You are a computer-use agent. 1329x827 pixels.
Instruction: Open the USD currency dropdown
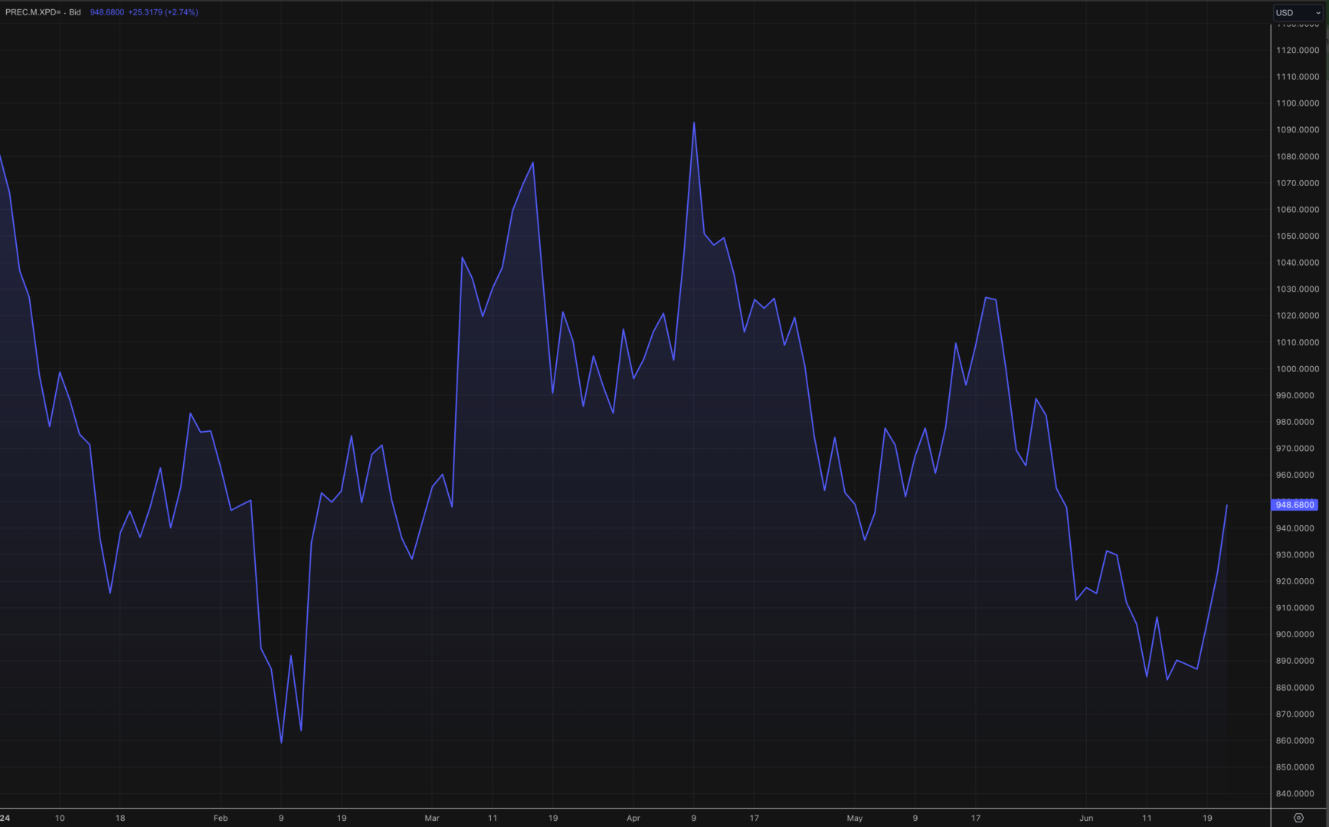pyautogui.click(x=1298, y=13)
